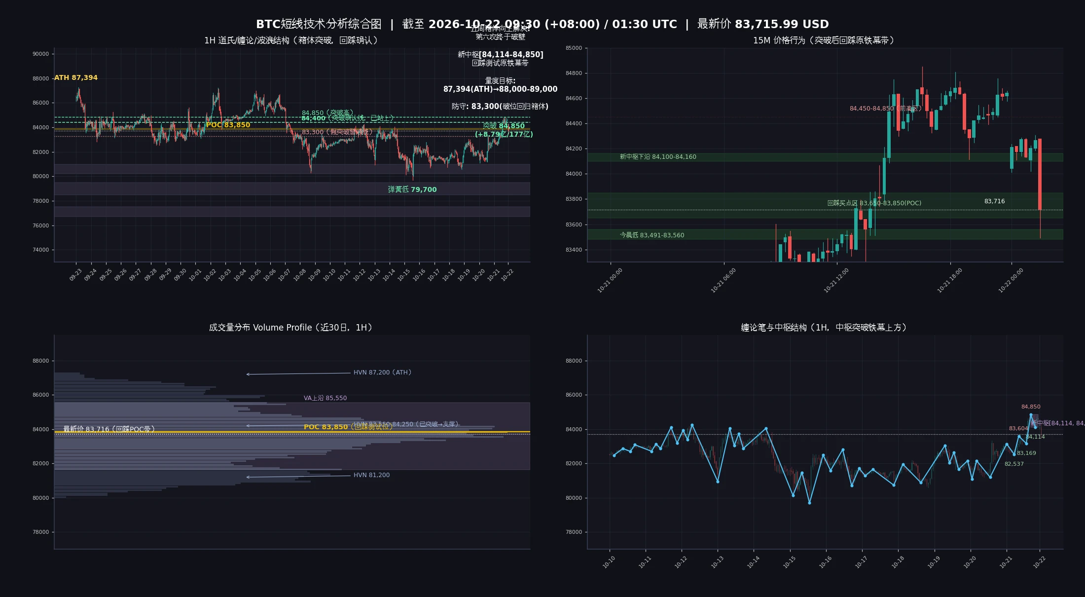Click the ATH 87,394 label
Viewport: 1085px width, 597px height.
coord(76,77)
